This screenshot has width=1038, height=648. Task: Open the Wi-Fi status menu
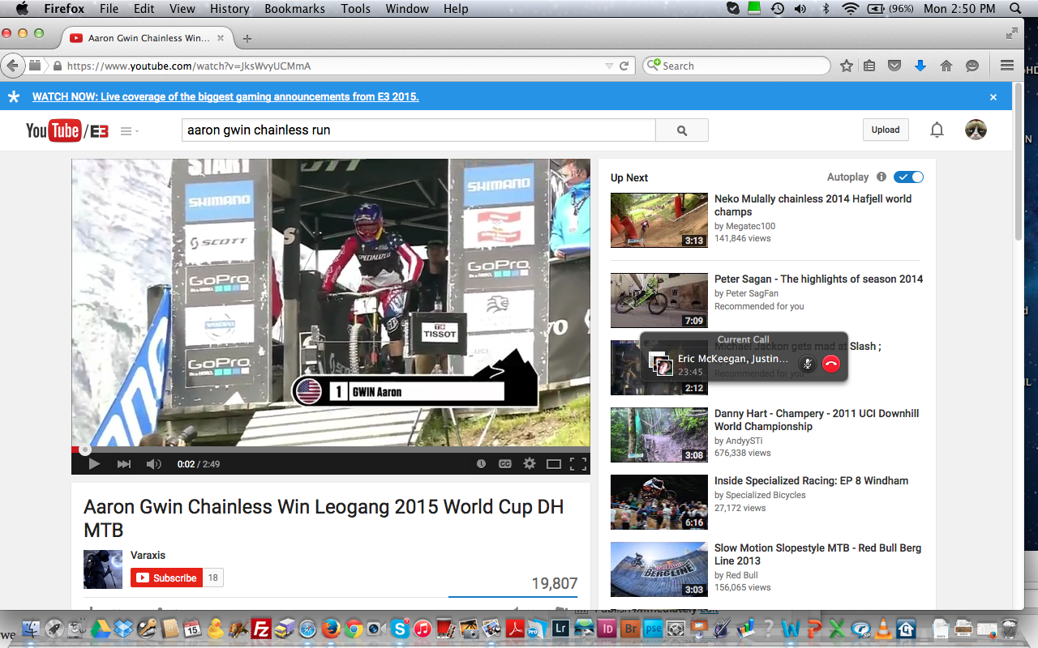pyautogui.click(x=850, y=9)
